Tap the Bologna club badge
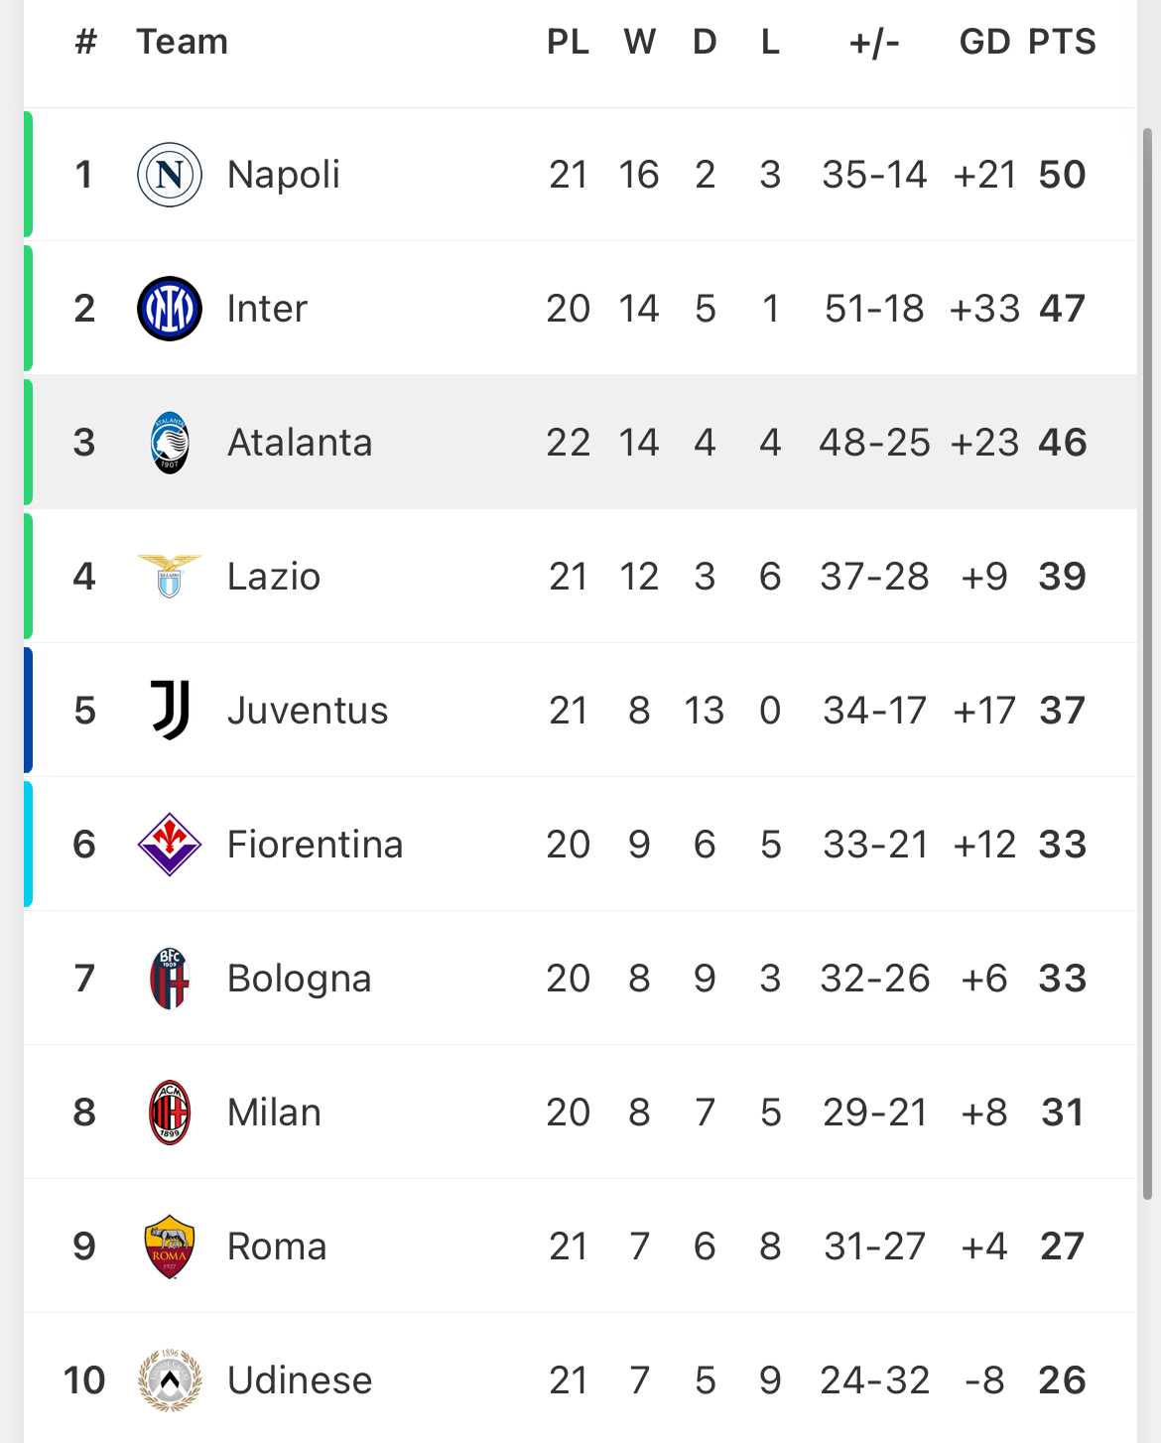 pos(170,979)
